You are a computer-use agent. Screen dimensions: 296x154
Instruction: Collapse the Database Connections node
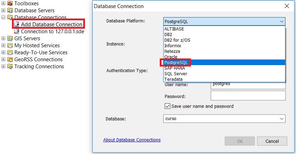pos(3,17)
